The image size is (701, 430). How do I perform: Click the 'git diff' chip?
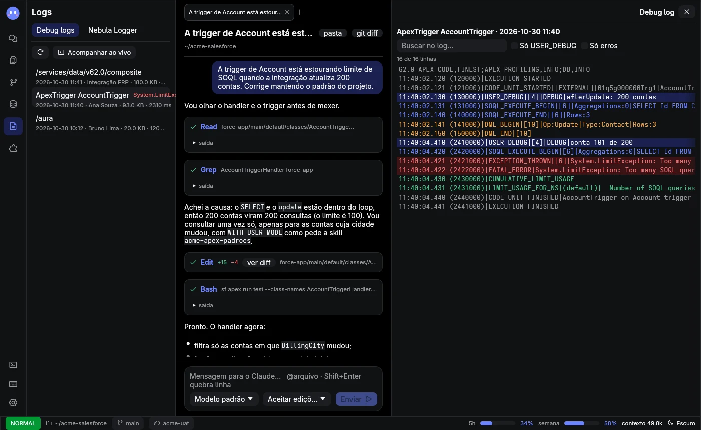coord(367,33)
